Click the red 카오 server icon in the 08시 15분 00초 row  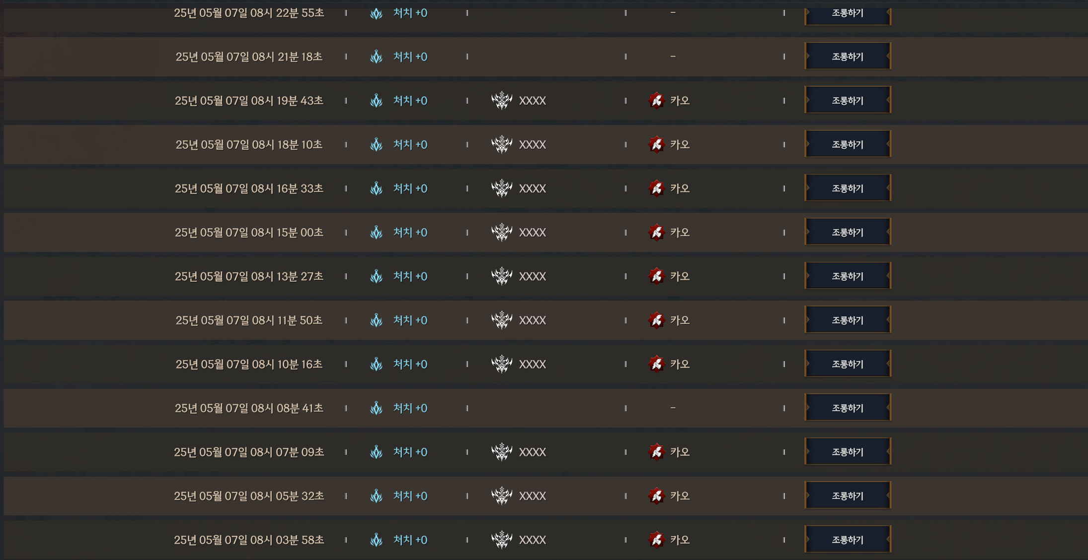pos(657,232)
